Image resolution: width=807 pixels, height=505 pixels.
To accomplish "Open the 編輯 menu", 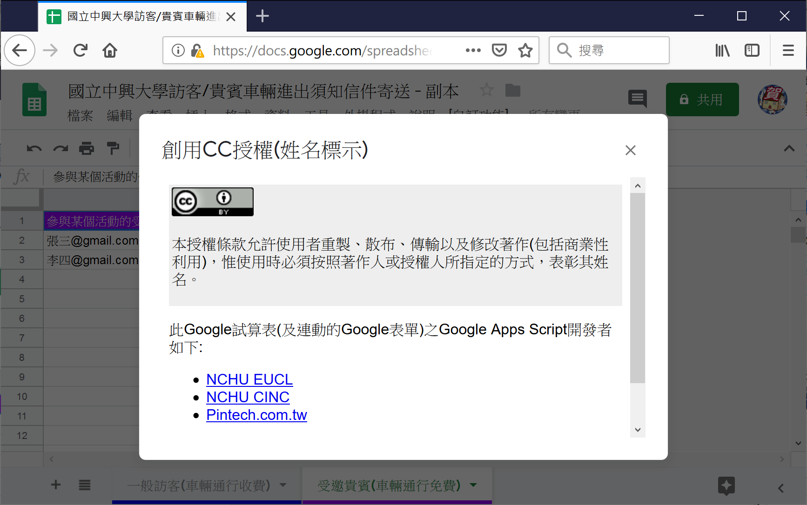I will click(x=120, y=115).
